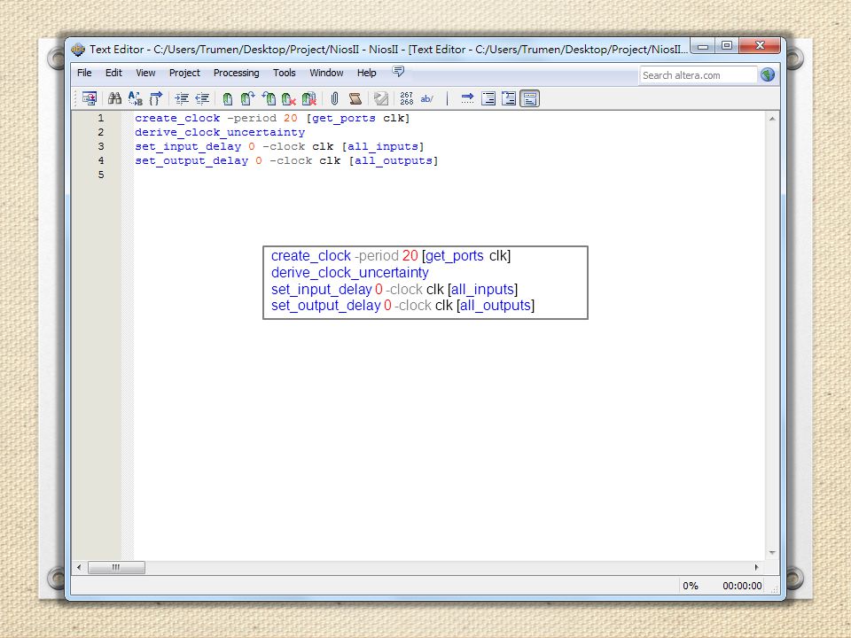Click all_inputs in editor line 3
This screenshot has height=638, width=851.
click(383, 146)
